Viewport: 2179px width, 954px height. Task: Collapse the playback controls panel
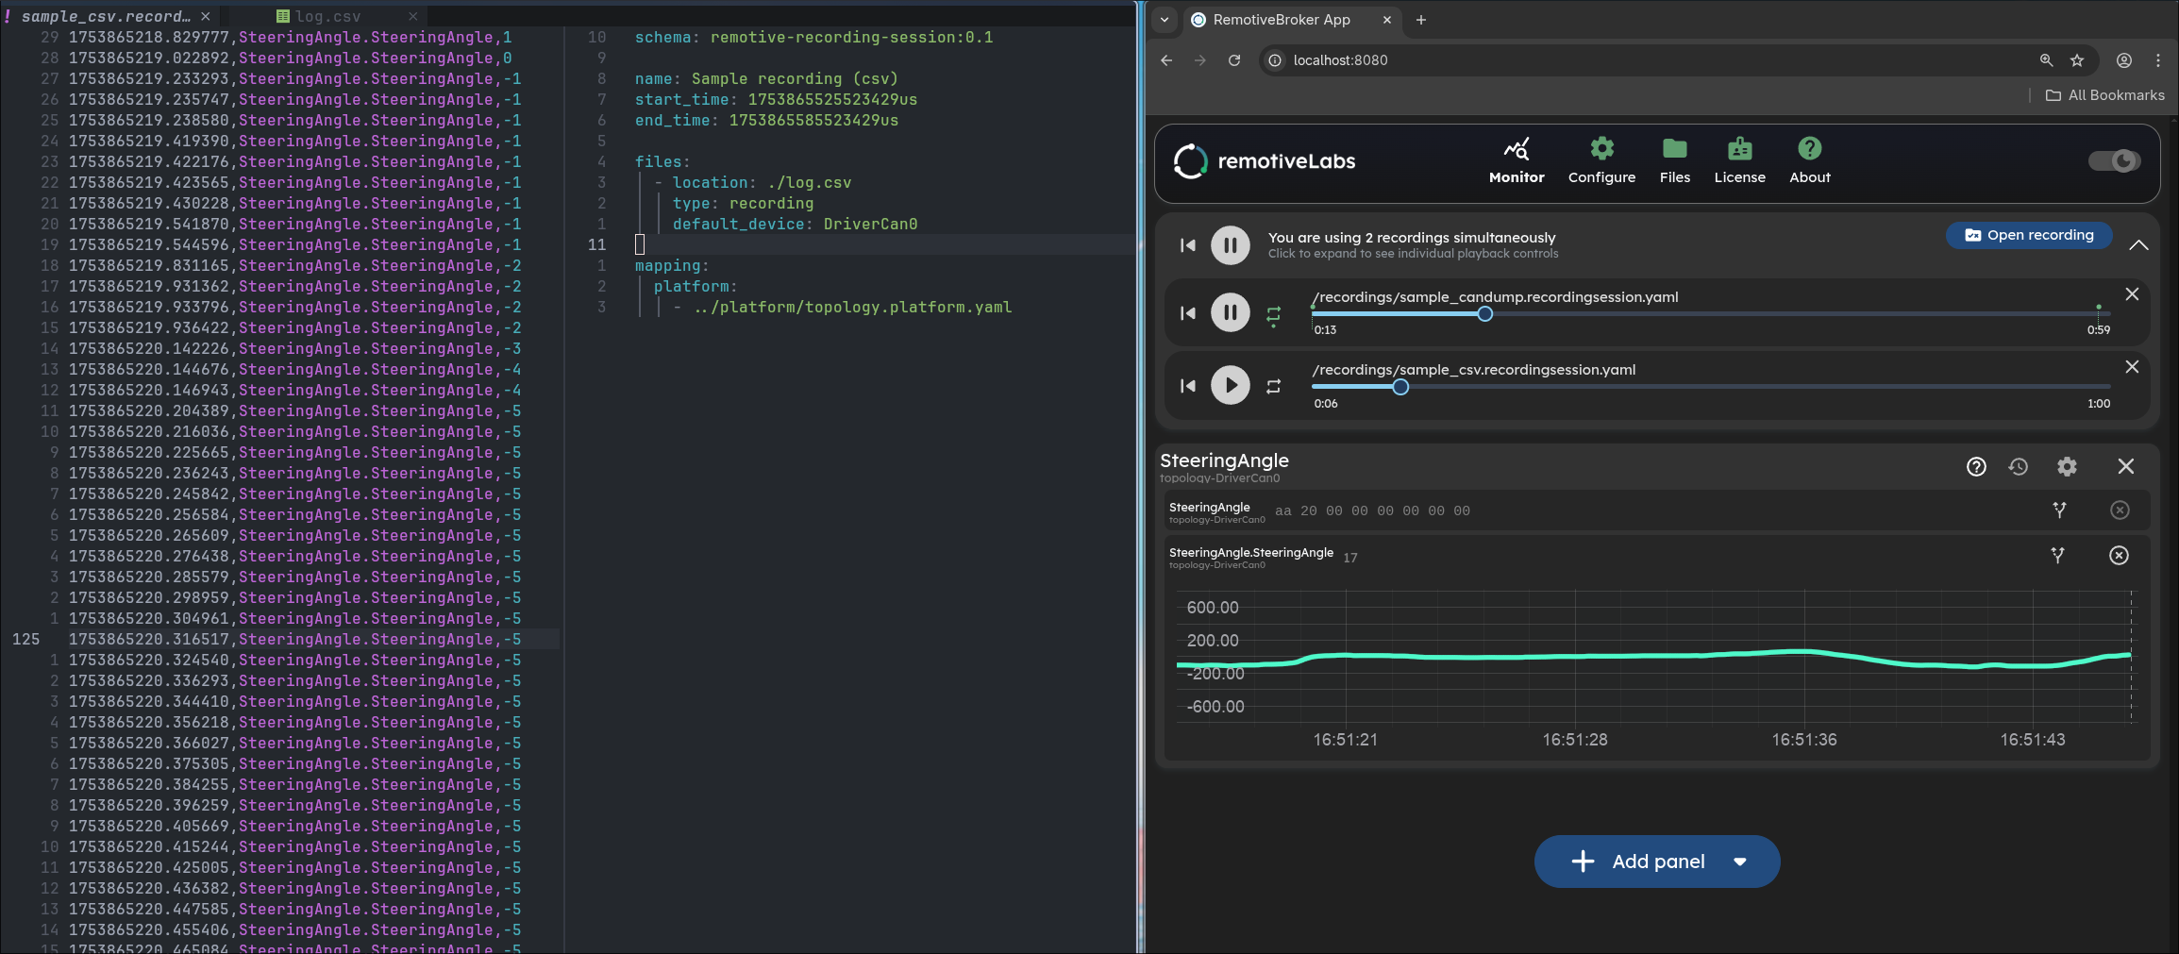pos(2139,245)
